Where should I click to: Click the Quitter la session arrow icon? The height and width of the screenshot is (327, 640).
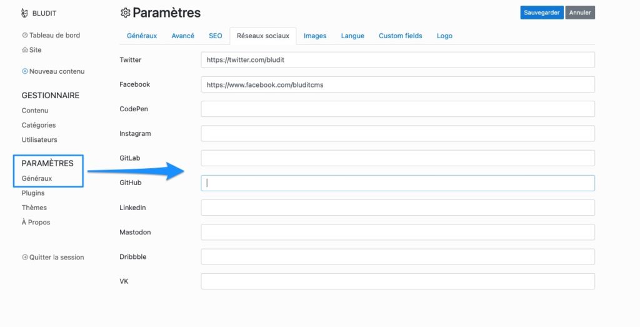[25, 257]
